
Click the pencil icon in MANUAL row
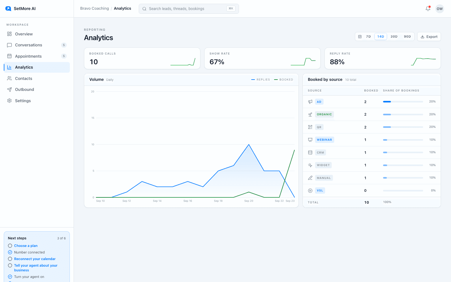[310, 178]
